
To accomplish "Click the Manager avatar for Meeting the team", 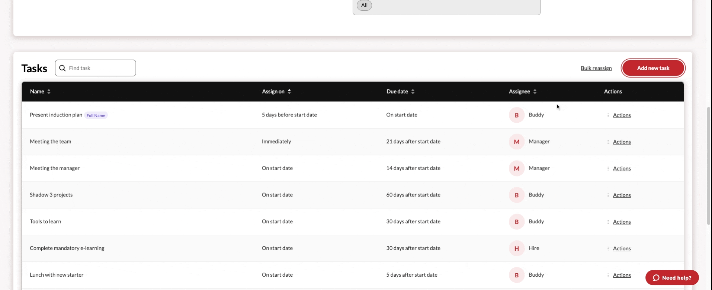I will [x=516, y=142].
